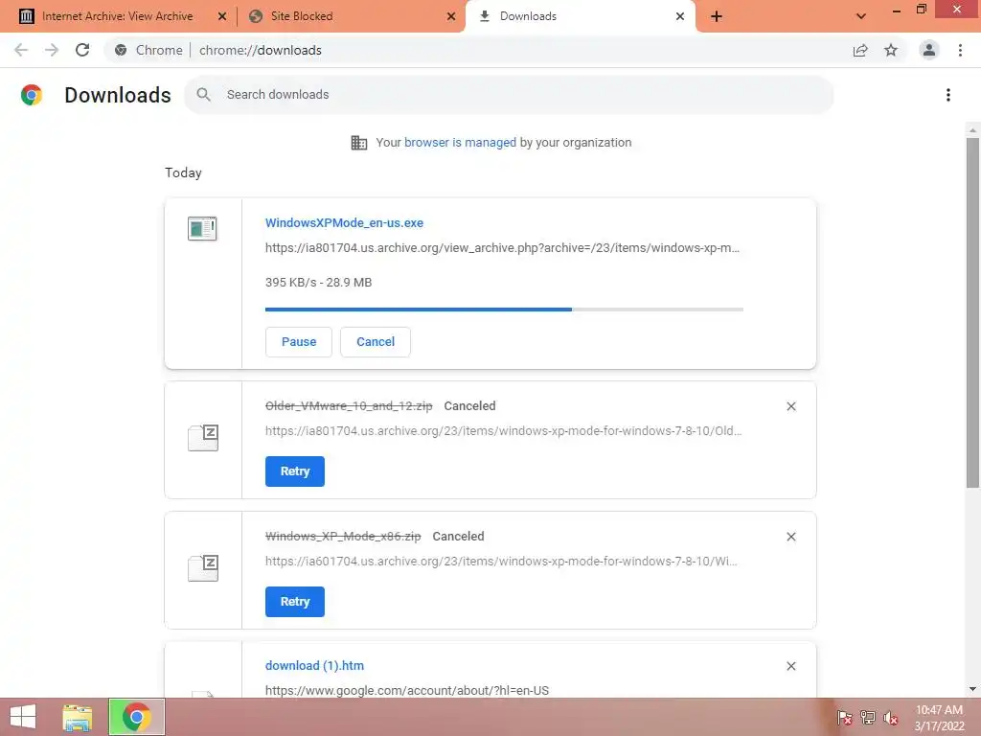Expand the tab search dropdown arrow
981x736 pixels.
point(861,16)
